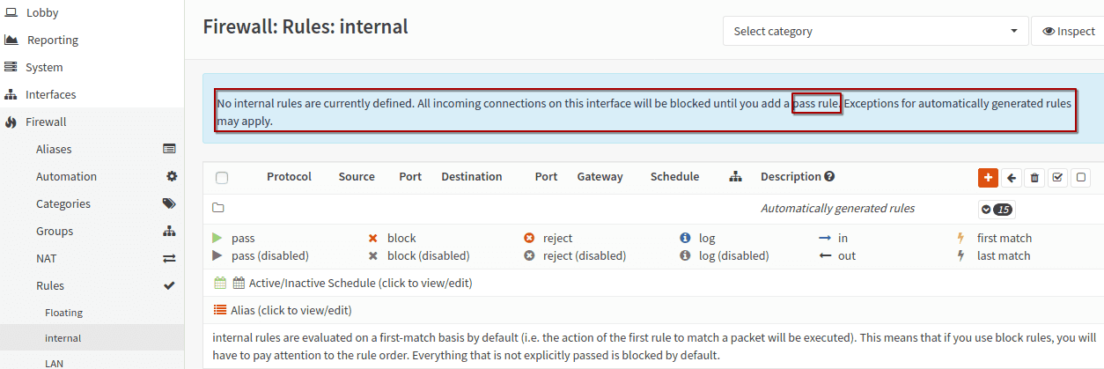Toggle the select all rules checkbox
Viewport: 1104px width, 369px height.
pos(222,177)
